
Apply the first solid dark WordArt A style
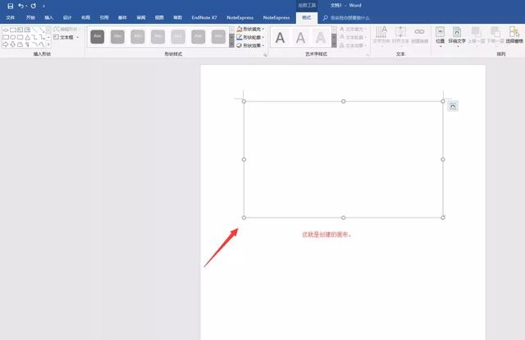pyautogui.click(x=281, y=38)
